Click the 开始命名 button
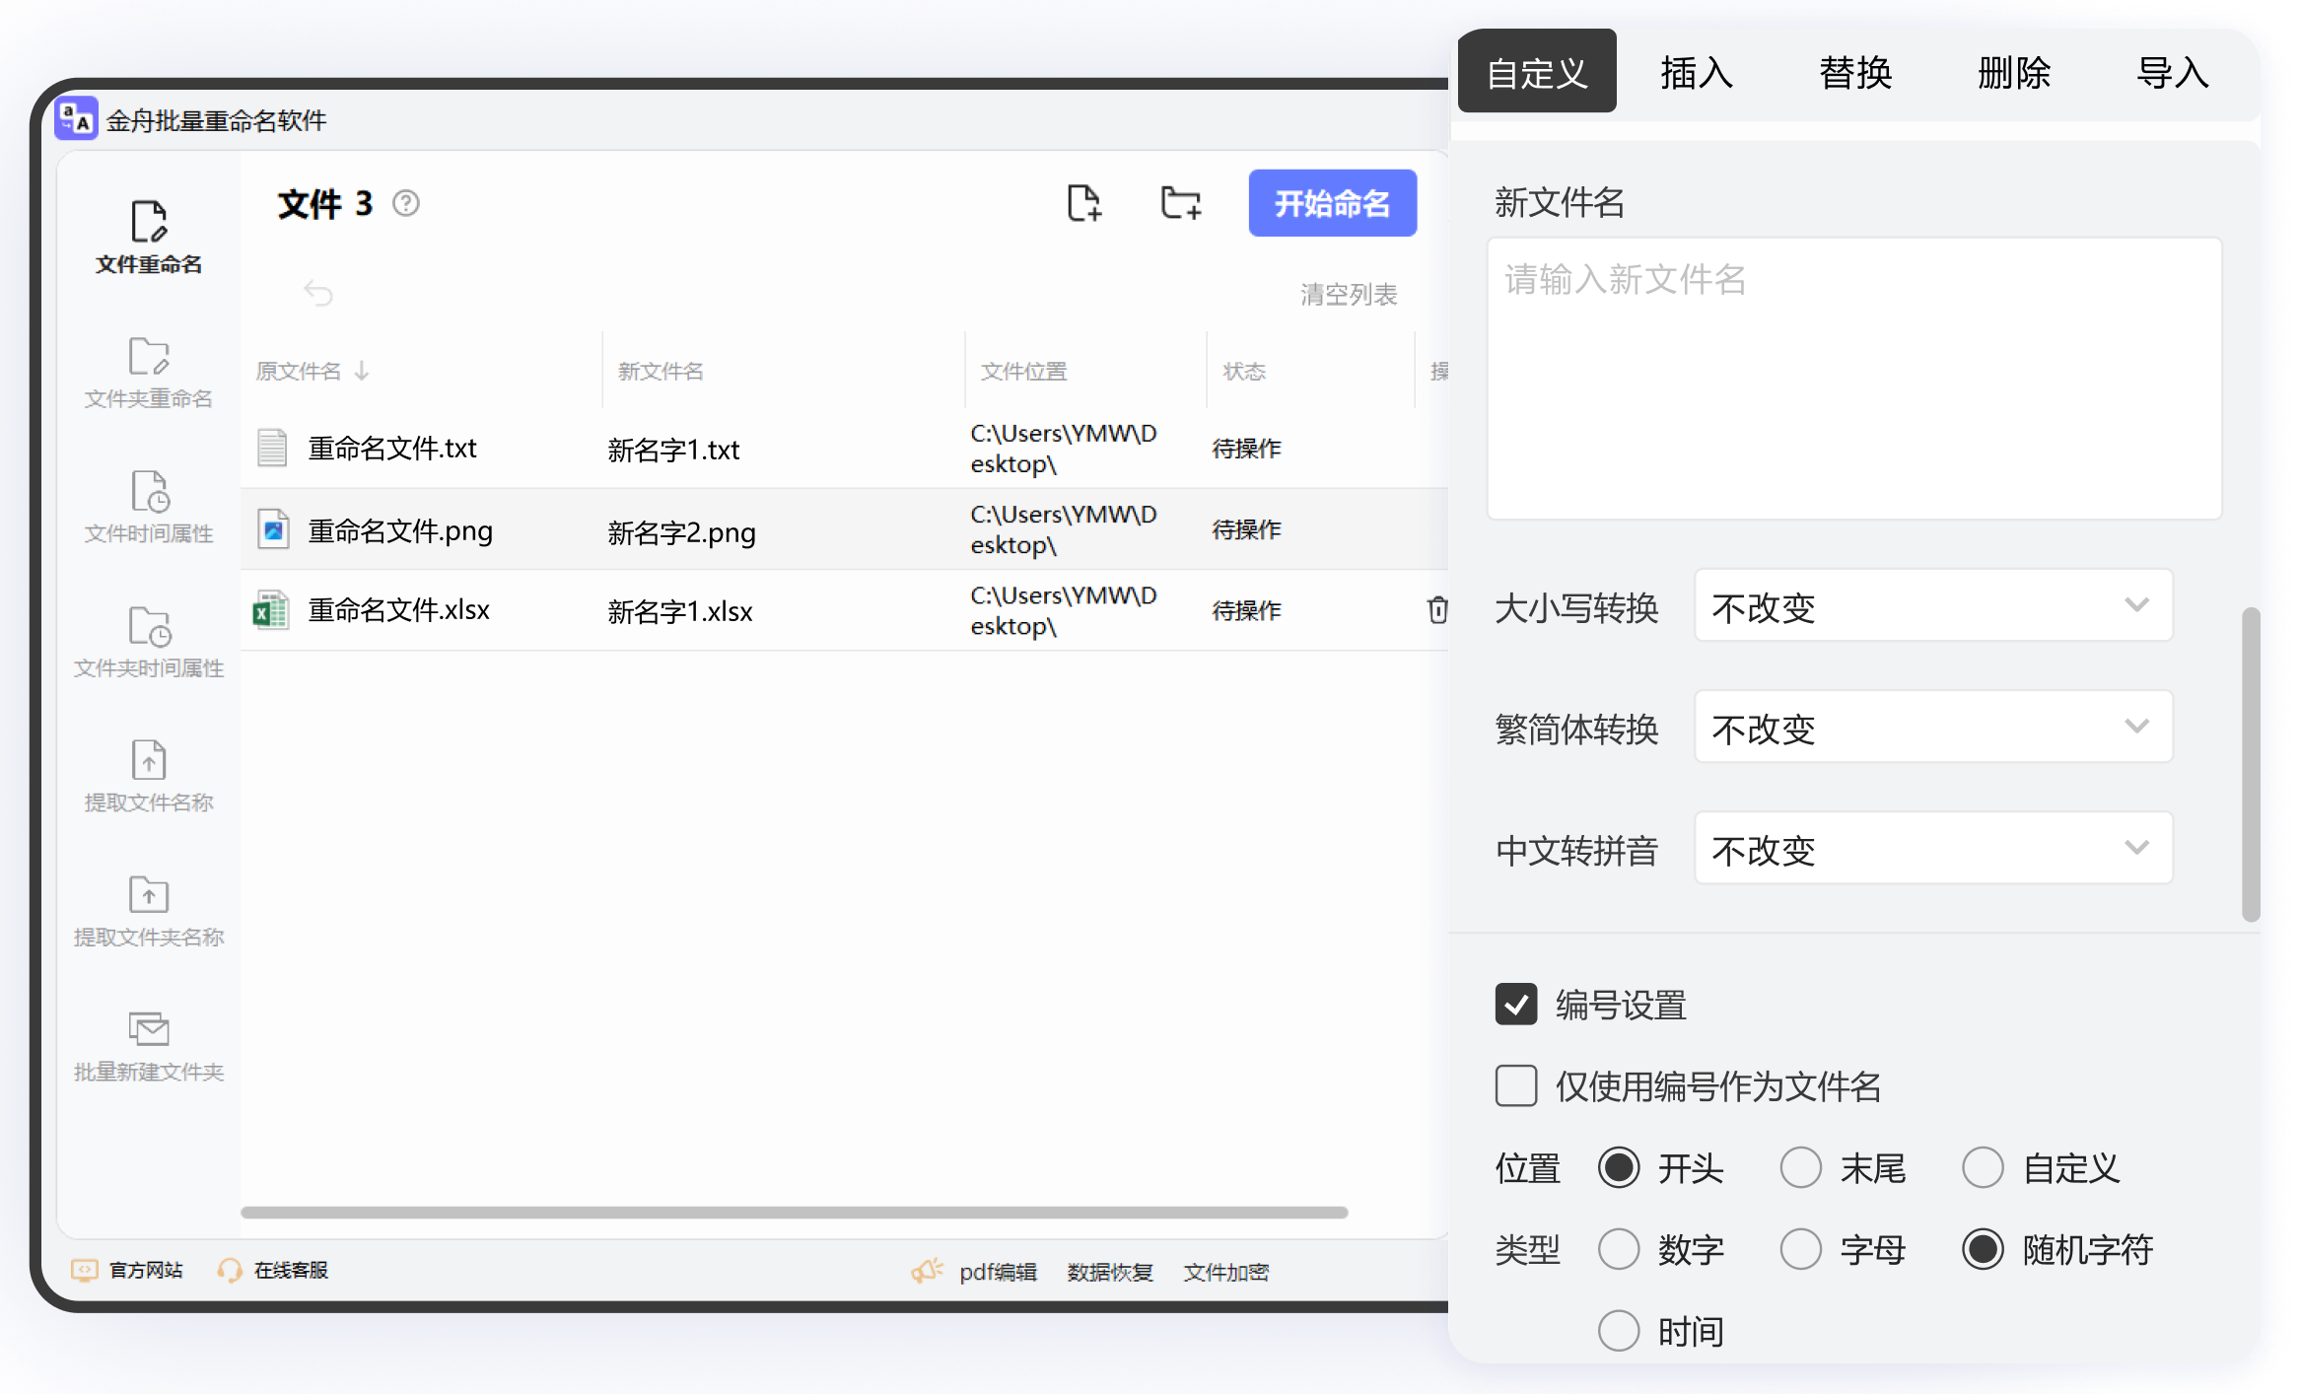The height and width of the screenshot is (1394, 2299). (x=1332, y=203)
